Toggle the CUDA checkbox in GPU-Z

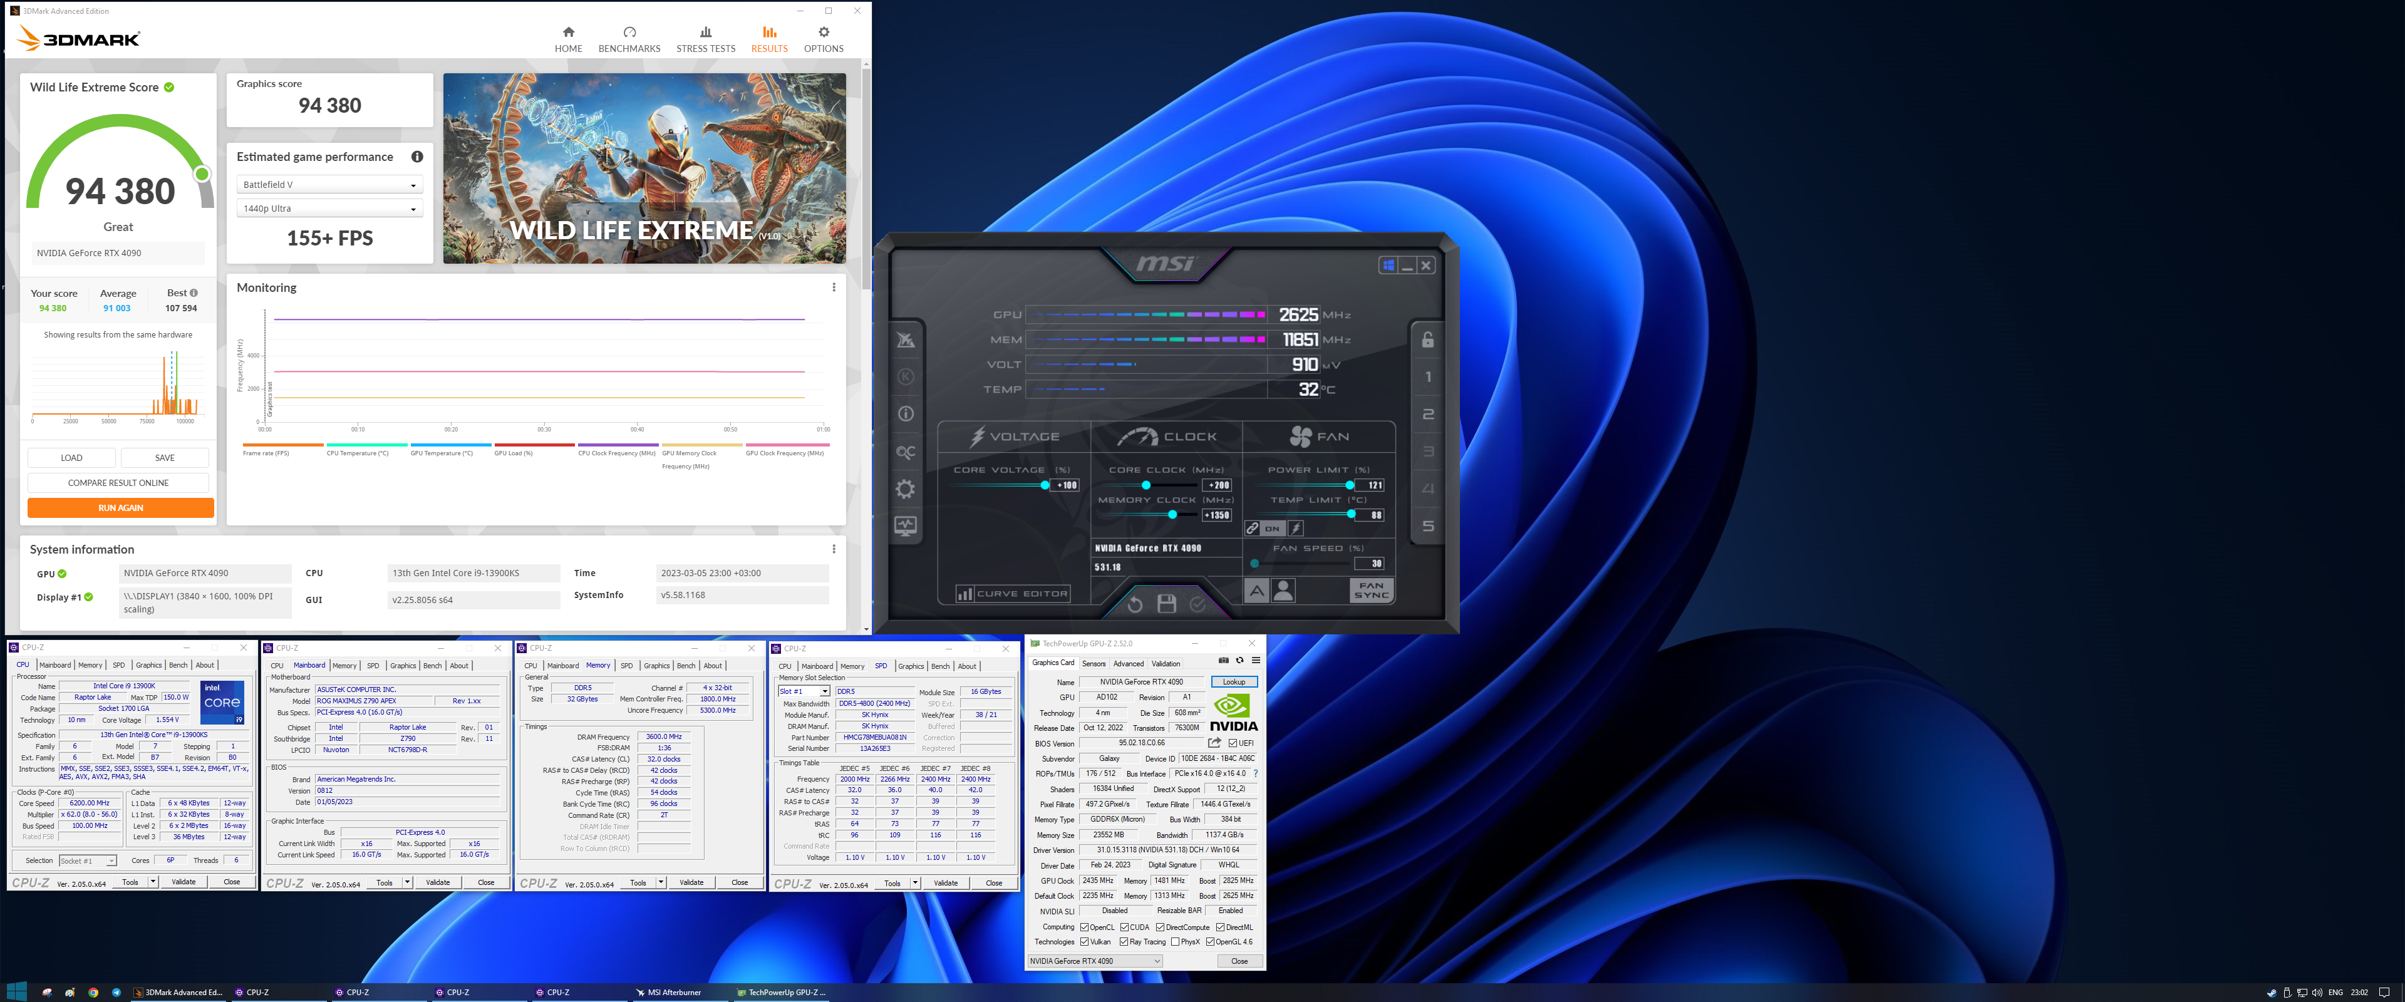tap(1125, 927)
